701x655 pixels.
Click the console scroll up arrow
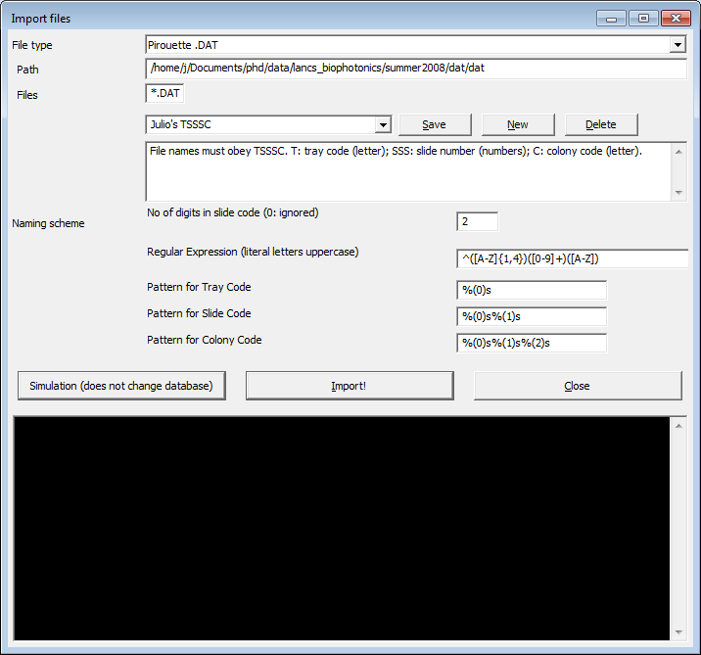pyautogui.click(x=678, y=426)
